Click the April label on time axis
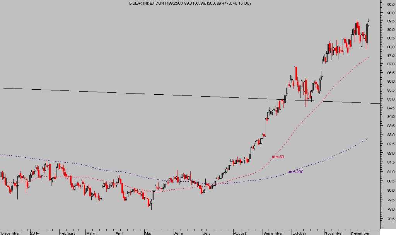396x235 pixels. tap(120, 233)
